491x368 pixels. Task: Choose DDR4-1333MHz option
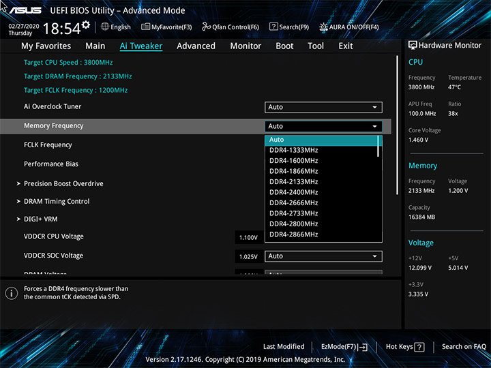coord(294,150)
